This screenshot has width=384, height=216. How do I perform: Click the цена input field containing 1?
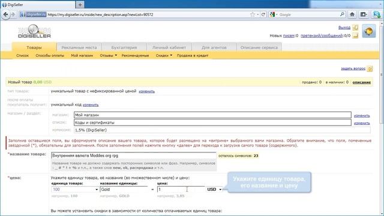click(181, 190)
